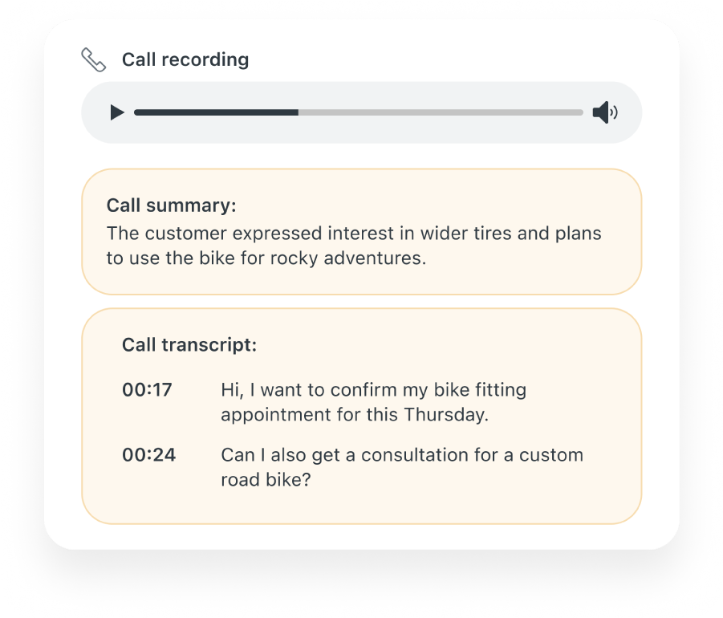This screenshot has width=723, height=618.
Task: Select the custom road bike consultation line
Action: [401, 466]
